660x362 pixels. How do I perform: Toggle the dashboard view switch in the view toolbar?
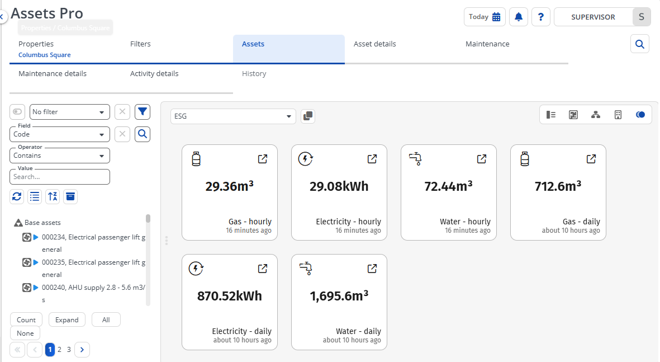[640, 115]
